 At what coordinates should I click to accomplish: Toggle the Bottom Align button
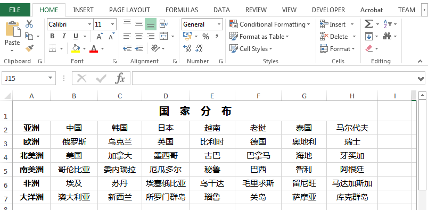click(x=151, y=24)
